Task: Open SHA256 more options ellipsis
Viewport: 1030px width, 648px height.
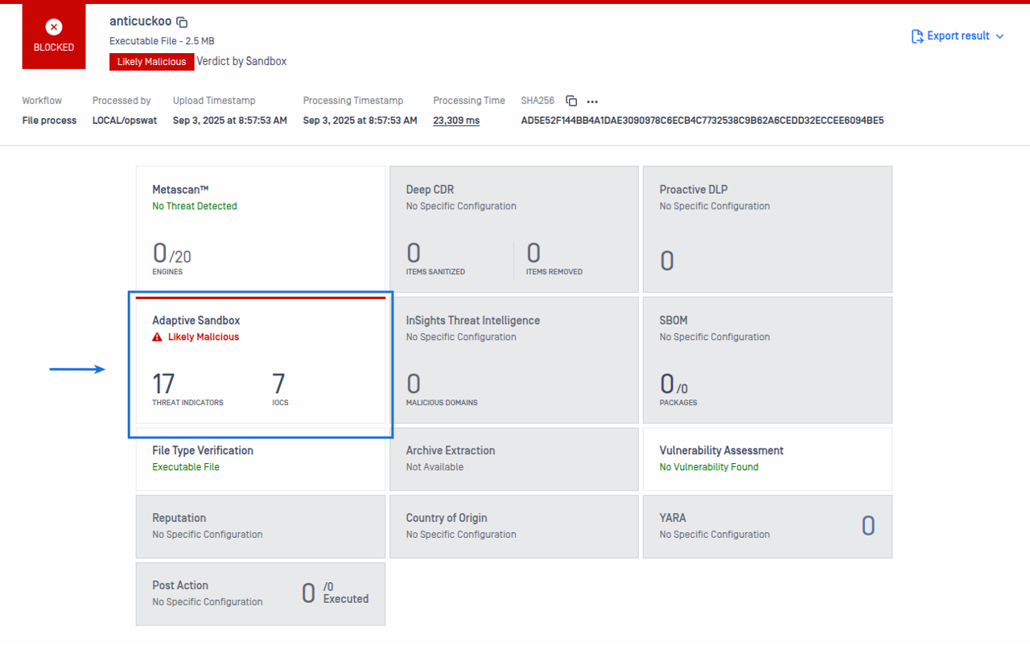Action: click(593, 101)
